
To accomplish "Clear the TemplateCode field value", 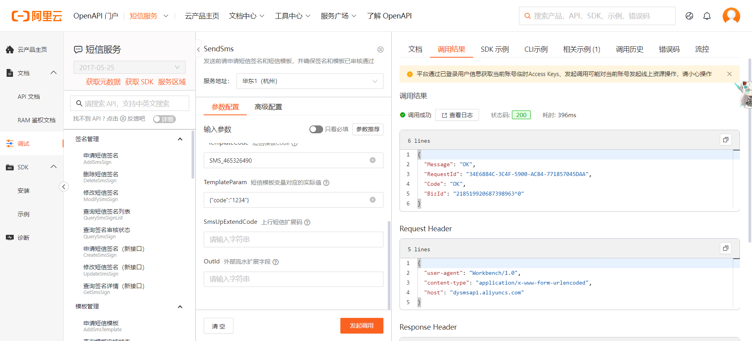I will coord(373,160).
